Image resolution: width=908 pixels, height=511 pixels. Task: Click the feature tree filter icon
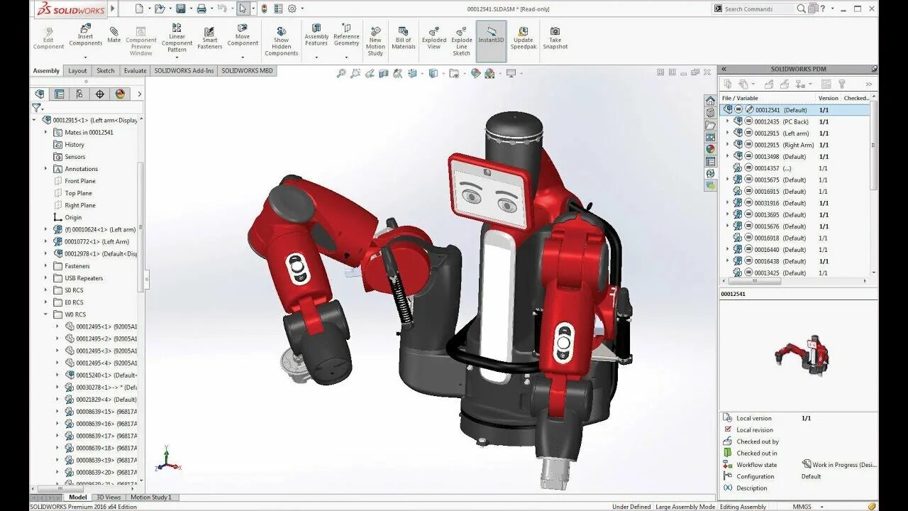point(36,108)
